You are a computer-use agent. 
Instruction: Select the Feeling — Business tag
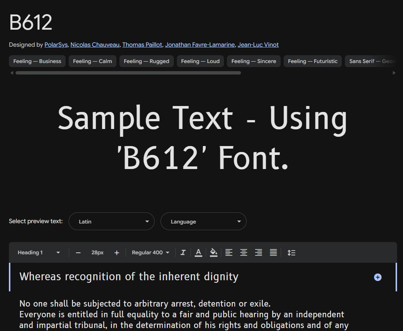click(37, 61)
